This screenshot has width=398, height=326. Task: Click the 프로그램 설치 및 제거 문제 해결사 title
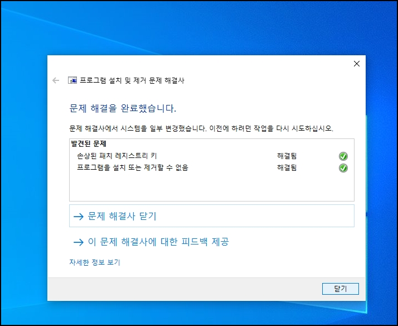[132, 80]
